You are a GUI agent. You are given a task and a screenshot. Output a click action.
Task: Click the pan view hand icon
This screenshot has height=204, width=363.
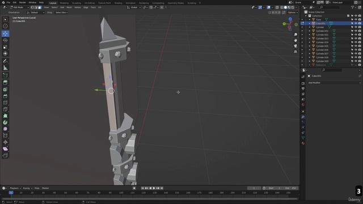click(x=296, y=40)
